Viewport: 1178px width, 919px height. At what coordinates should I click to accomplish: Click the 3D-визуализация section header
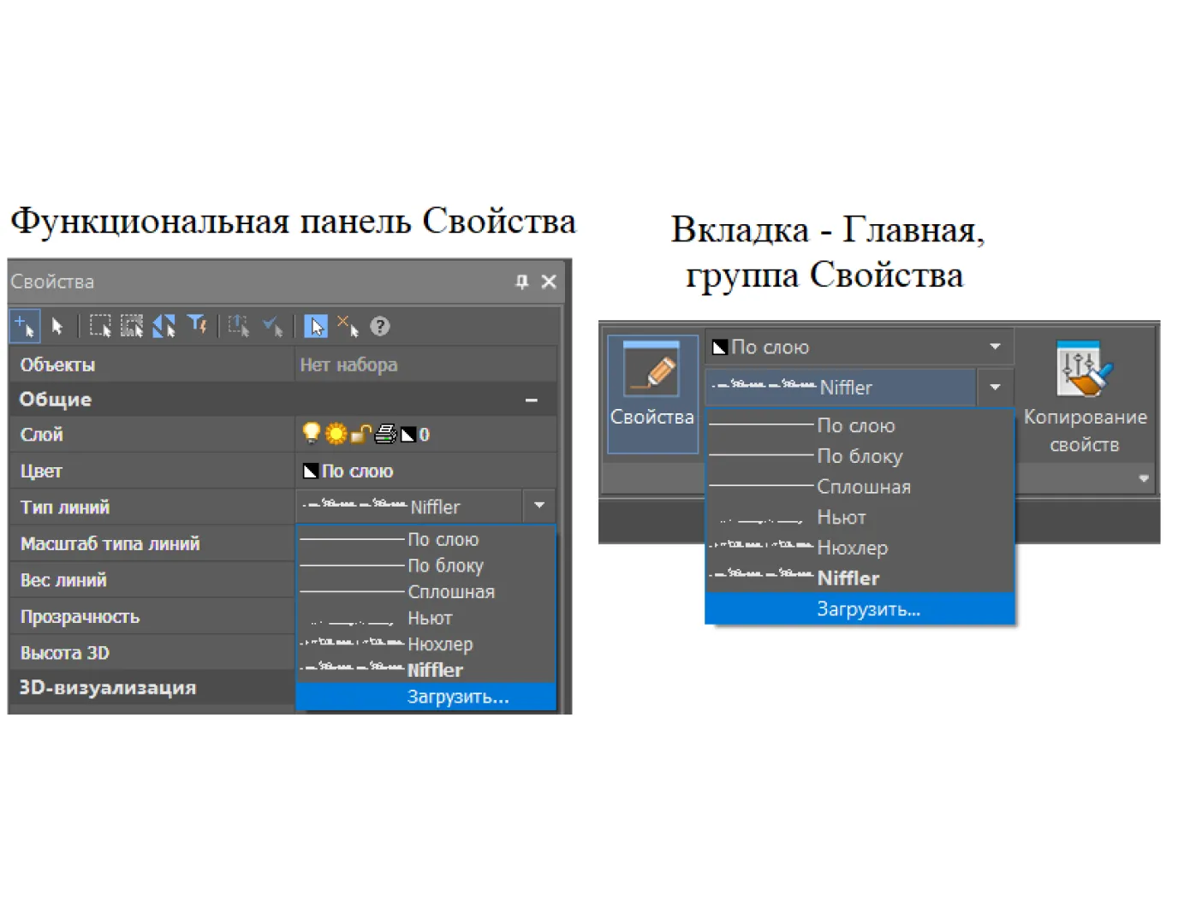point(108,688)
